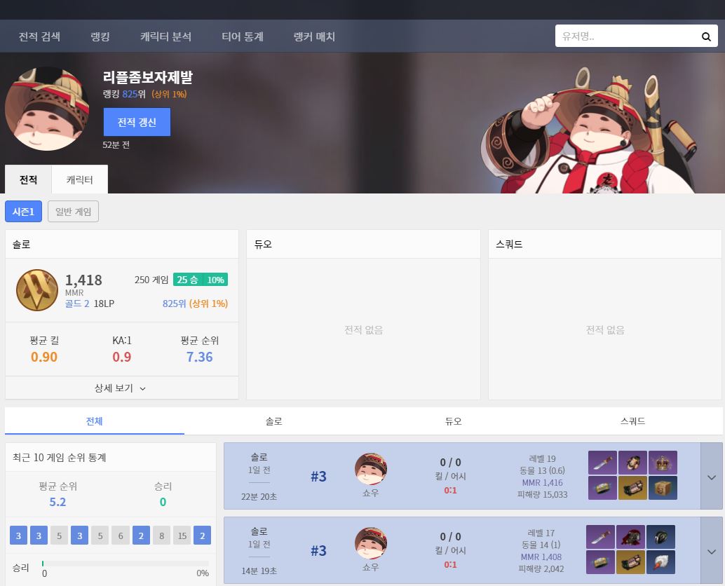Screen dimensions: 725x586
Task: Click the red armor item in the 14분 19초 match
Action: [x=630, y=537]
